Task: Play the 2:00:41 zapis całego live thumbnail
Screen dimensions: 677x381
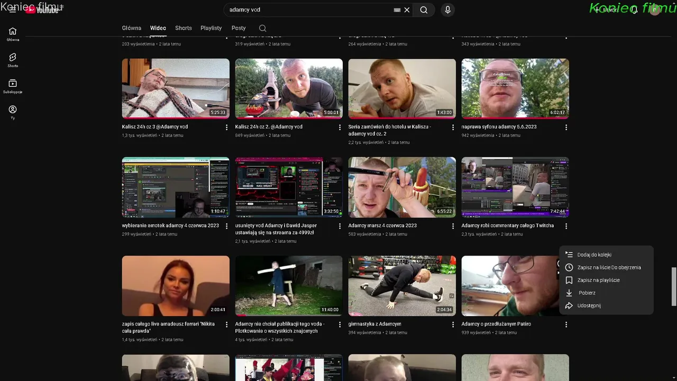Action: point(176,286)
